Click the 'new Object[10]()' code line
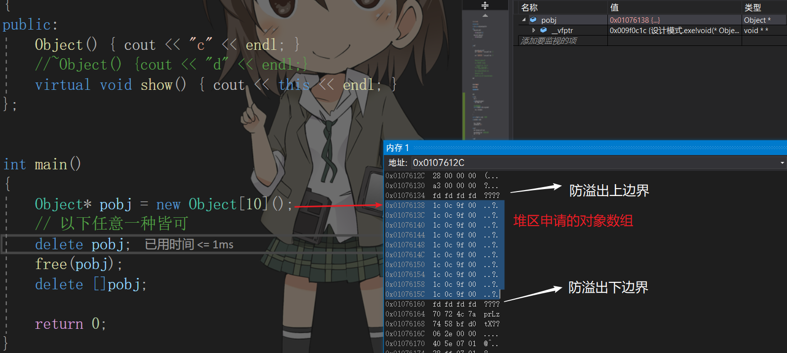Screen dimensions: 787x353 coord(164,204)
